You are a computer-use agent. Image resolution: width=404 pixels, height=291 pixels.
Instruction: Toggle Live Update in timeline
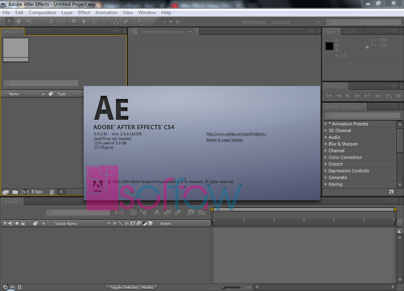(x=133, y=213)
